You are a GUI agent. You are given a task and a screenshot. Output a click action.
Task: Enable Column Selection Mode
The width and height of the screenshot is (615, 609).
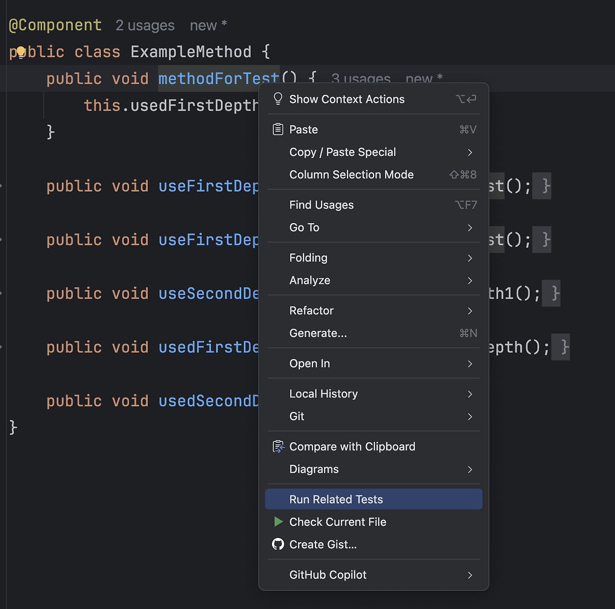pyautogui.click(x=373, y=174)
